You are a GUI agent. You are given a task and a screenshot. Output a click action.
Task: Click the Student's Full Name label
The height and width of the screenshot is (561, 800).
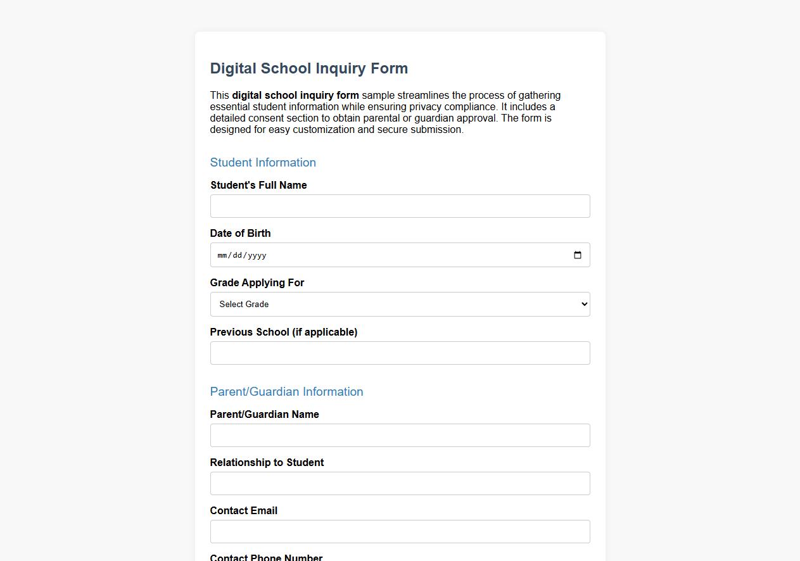point(258,185)
